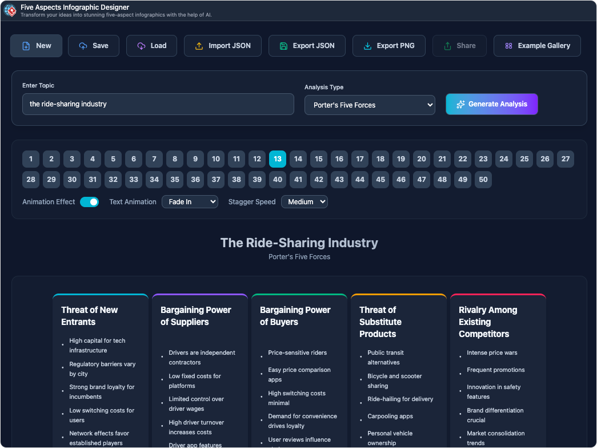Switch to style number 27
The height and width of the screenshot is (448, 597).
(566, 159)
